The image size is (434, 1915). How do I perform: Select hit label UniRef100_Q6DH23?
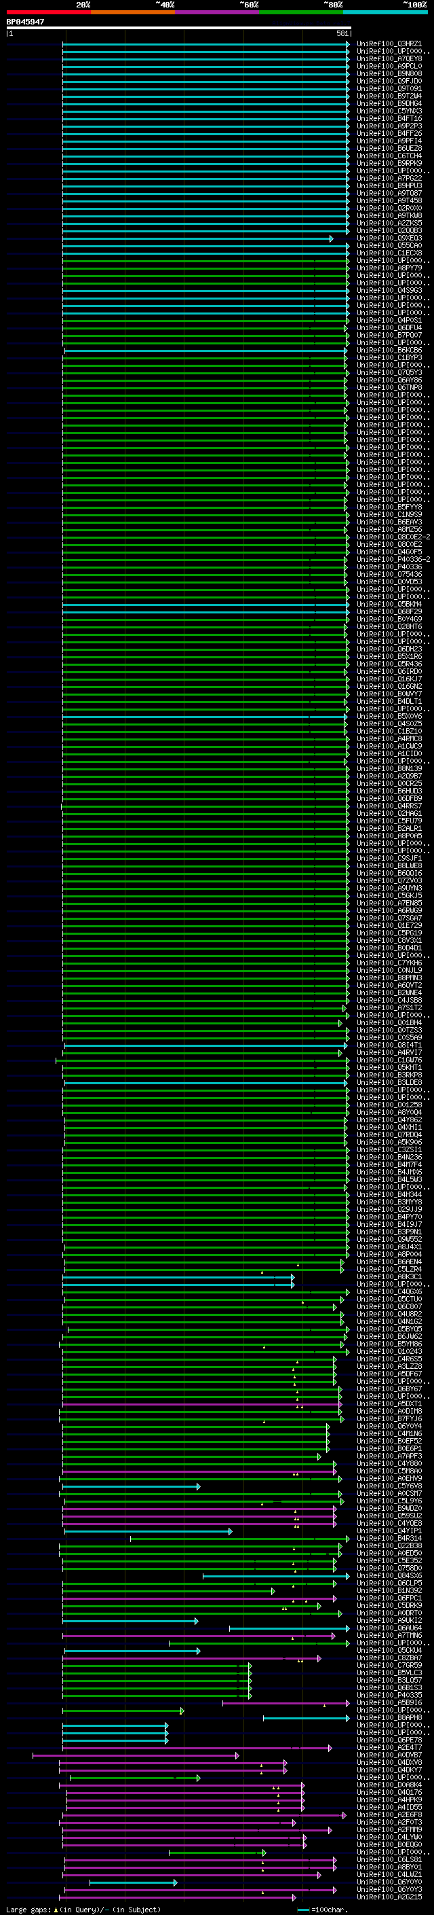pos(389,649)
